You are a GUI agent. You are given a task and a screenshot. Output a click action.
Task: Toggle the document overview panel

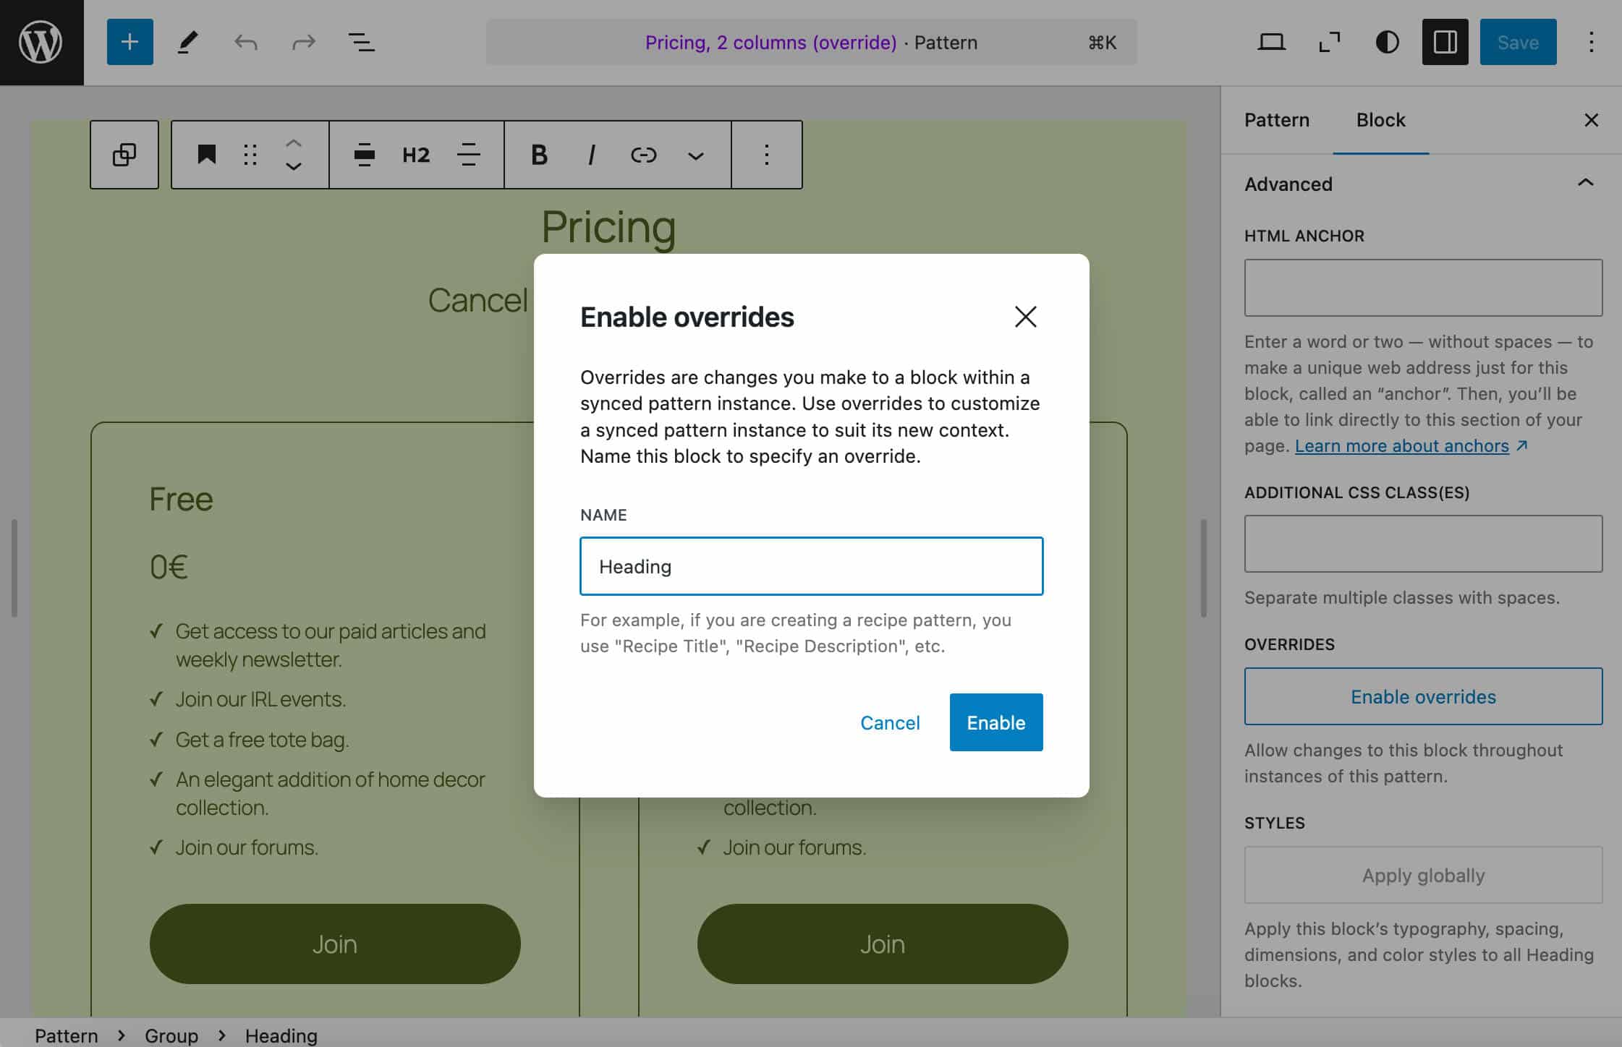tap(361, 42)
